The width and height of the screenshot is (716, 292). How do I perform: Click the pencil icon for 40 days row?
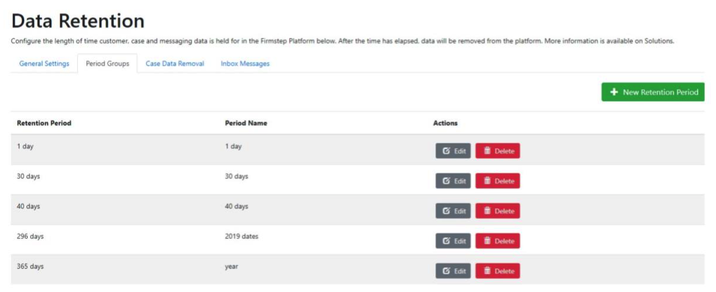pyautogui.click(x=447, y=211)
